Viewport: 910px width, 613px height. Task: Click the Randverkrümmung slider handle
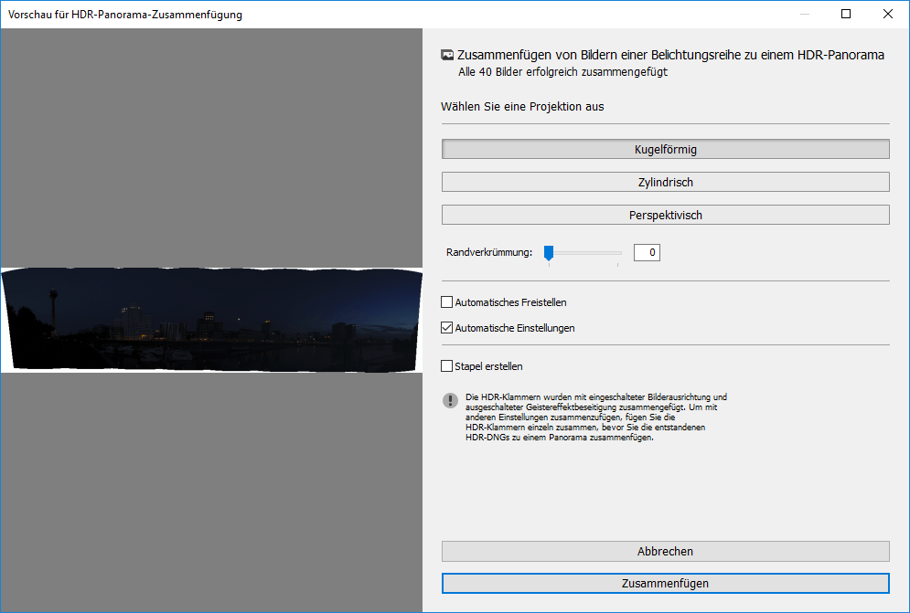click(549, 253)
